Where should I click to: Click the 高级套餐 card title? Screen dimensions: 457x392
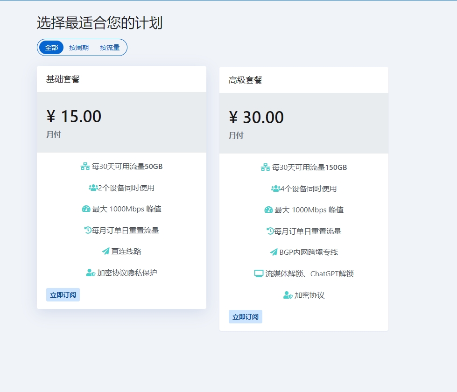click(x=246, y=80)
